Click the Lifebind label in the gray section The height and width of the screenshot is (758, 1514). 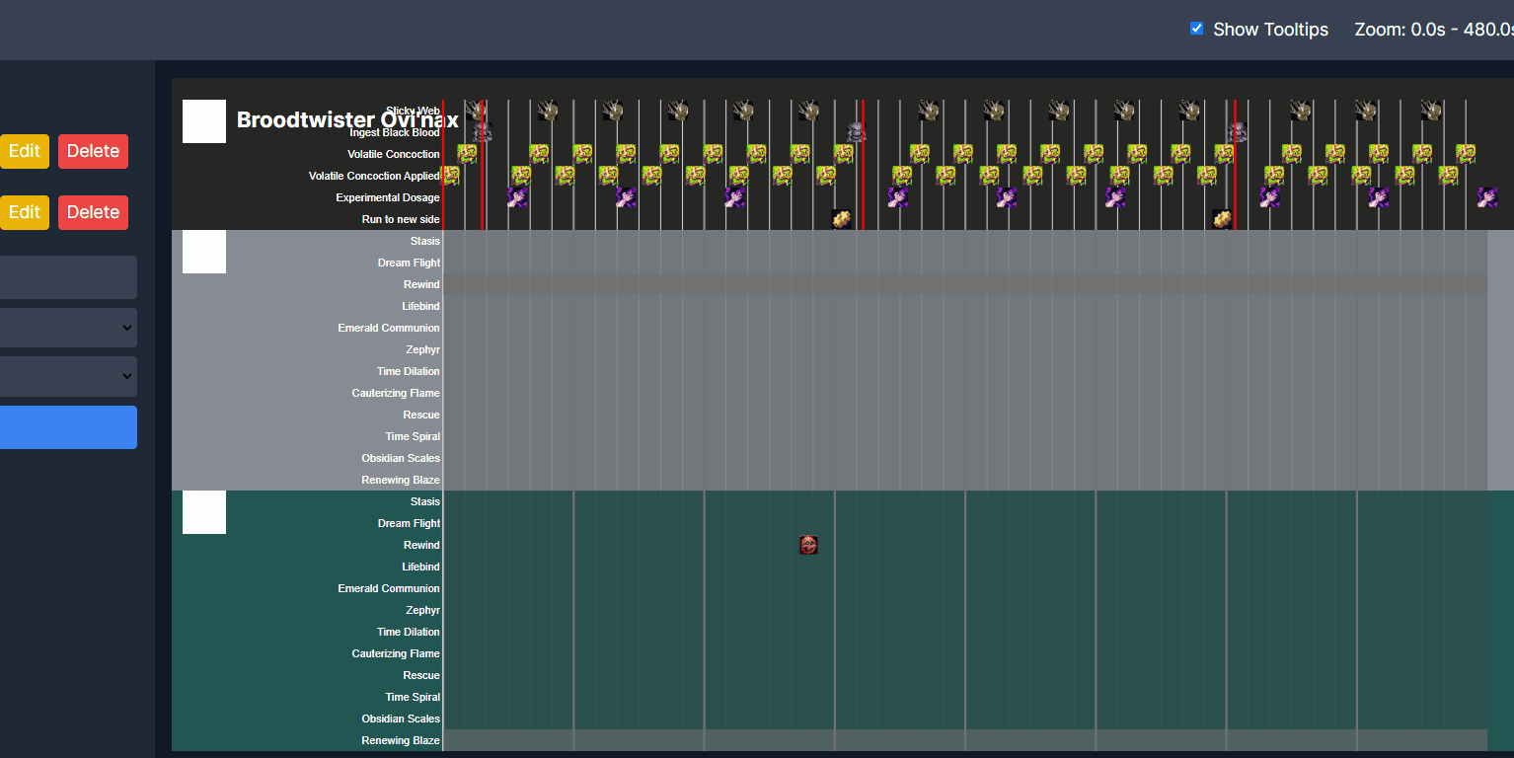pos(420,306)
